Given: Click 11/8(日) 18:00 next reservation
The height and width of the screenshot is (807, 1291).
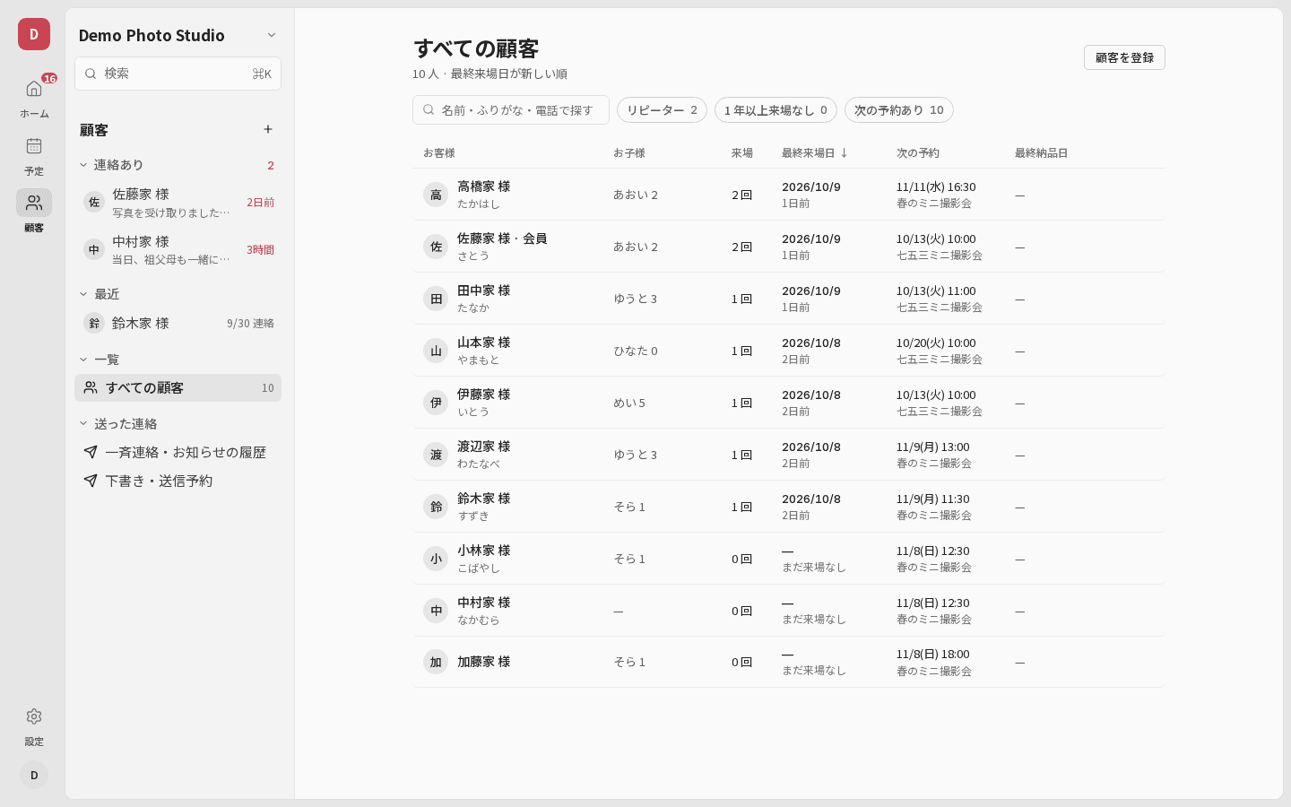Looking at the screenshot, I should coord(933,655).
